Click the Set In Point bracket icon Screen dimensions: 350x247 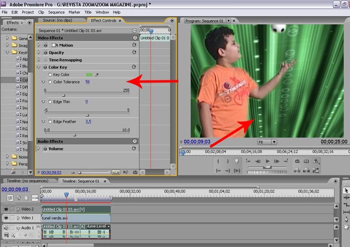click(x=218, y=161)
